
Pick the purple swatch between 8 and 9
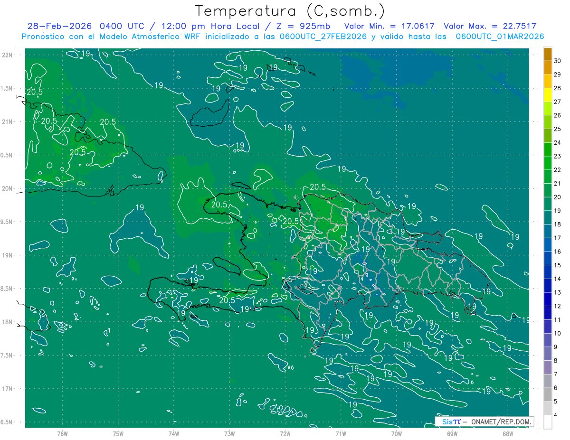[x=548, y=354]
